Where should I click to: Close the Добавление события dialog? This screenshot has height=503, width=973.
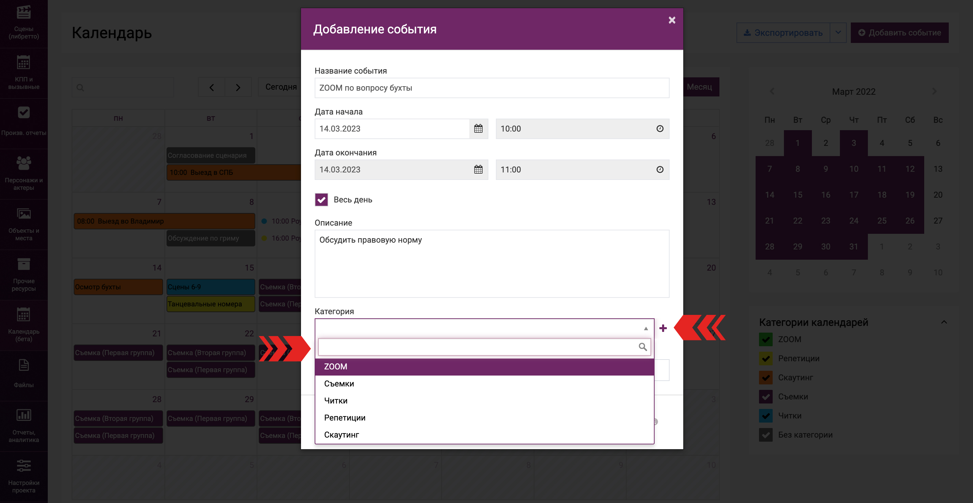click(672, 20)
